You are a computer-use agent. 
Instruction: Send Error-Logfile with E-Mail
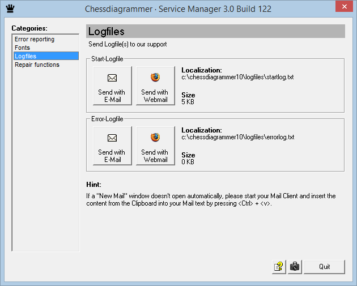tap(112, 146)
